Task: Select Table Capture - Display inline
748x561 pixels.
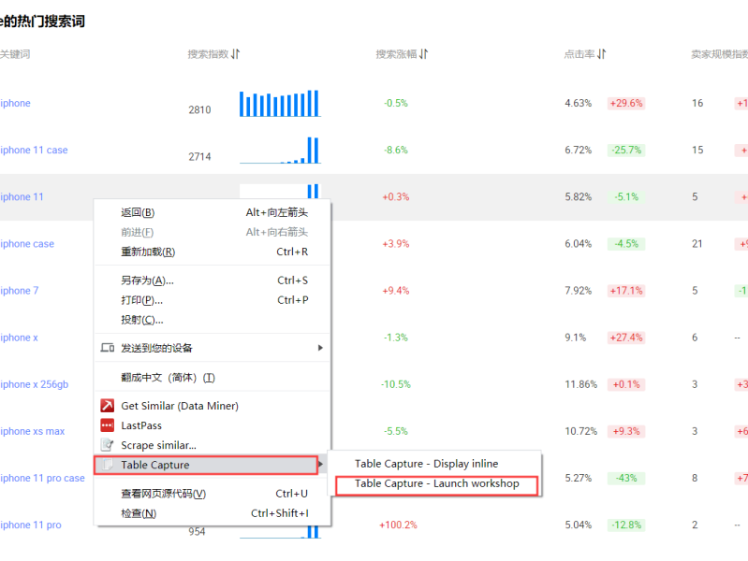Action: click(x=434, y=464)
